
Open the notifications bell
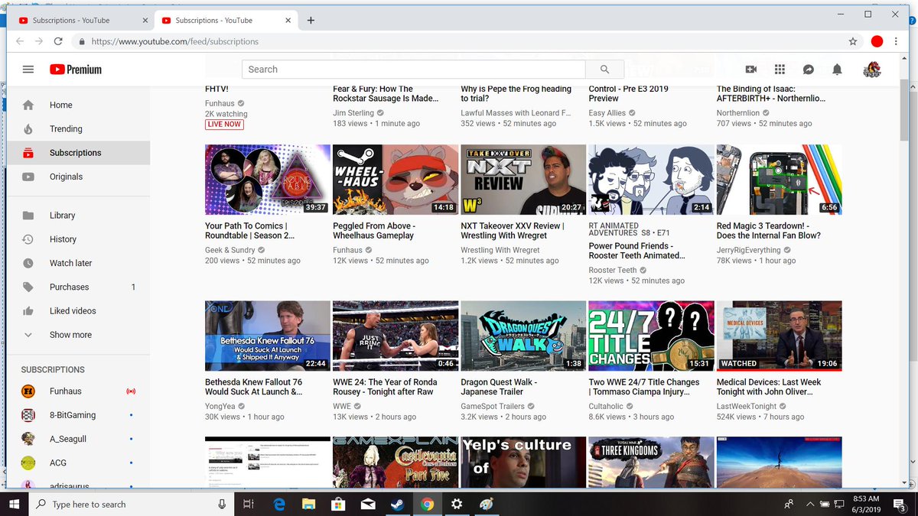[x=837, y=70]
